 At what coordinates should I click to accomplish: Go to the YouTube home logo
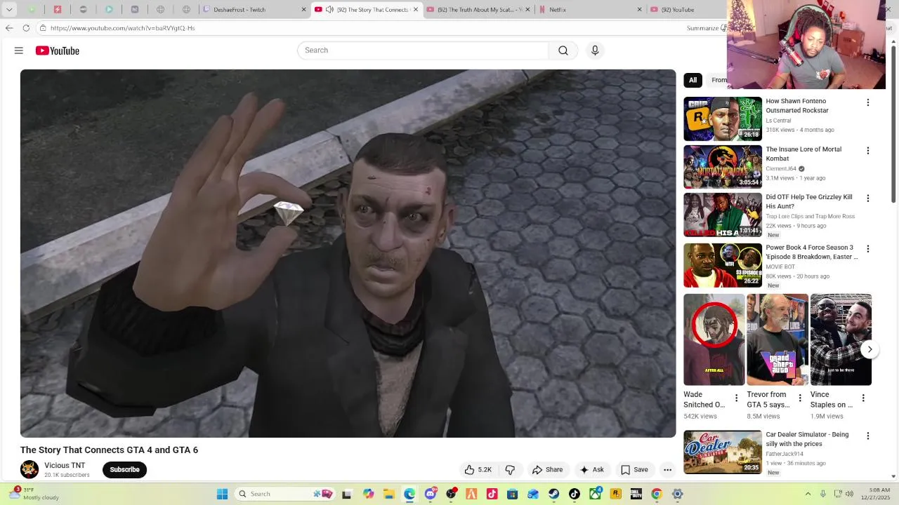point(58,50)
